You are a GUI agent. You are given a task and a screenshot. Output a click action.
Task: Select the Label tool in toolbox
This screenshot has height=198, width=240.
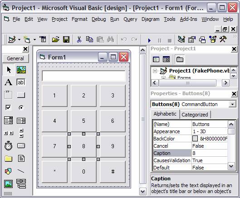pyautogui.click(x=8, y=82)
